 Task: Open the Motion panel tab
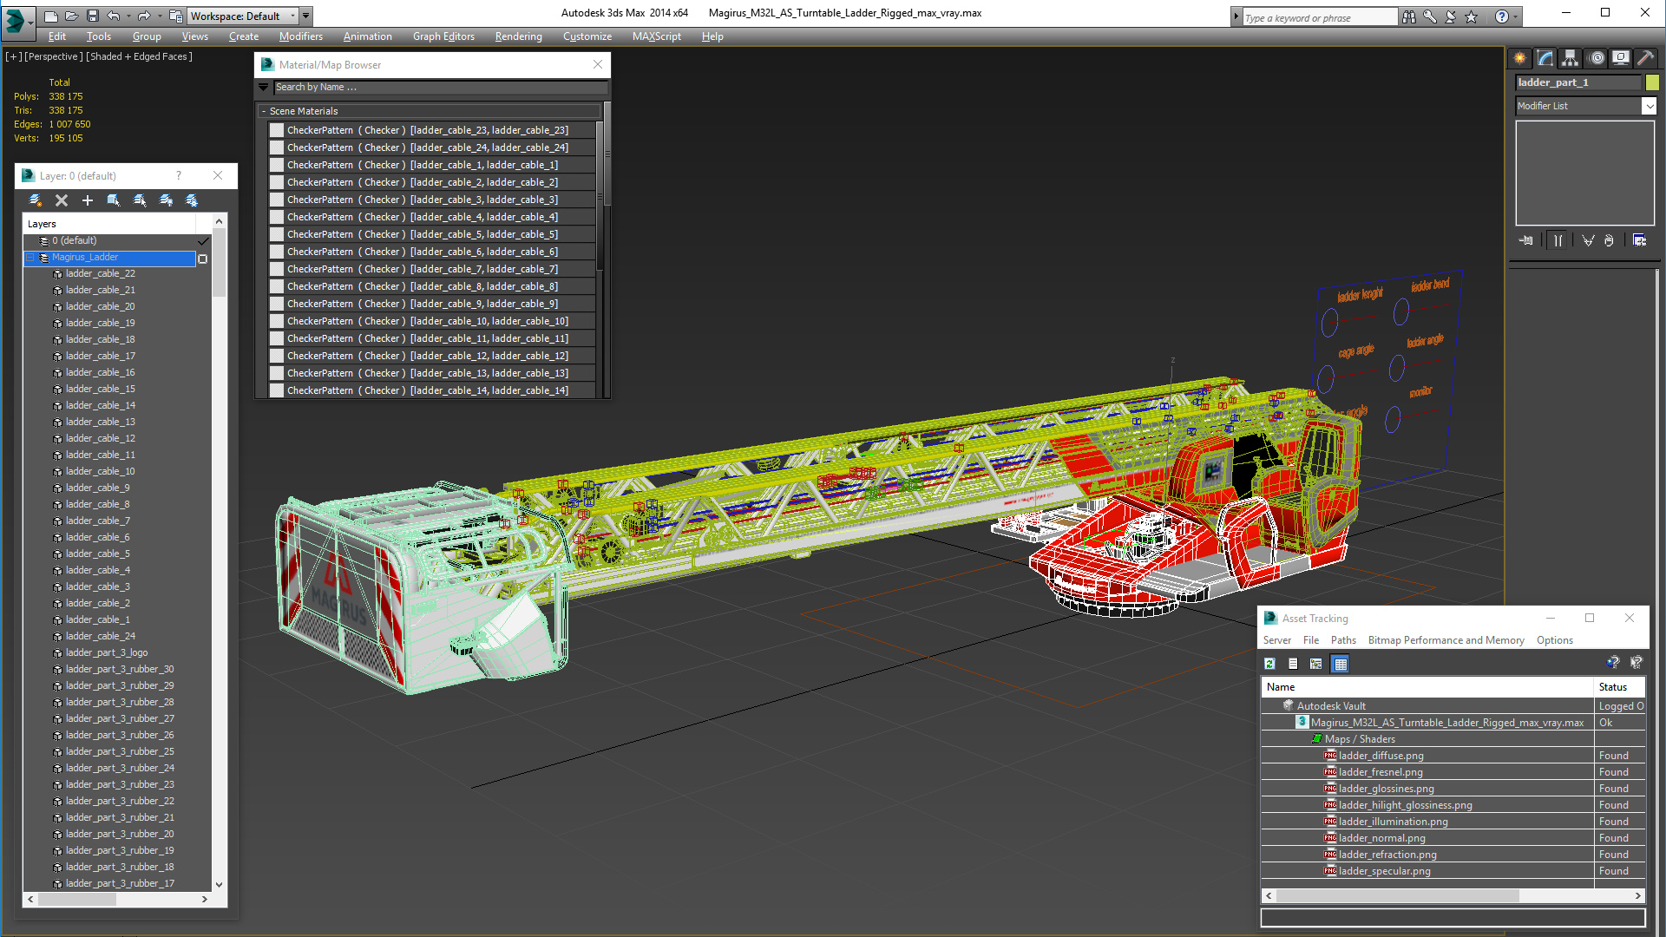tap(1597, 58)
